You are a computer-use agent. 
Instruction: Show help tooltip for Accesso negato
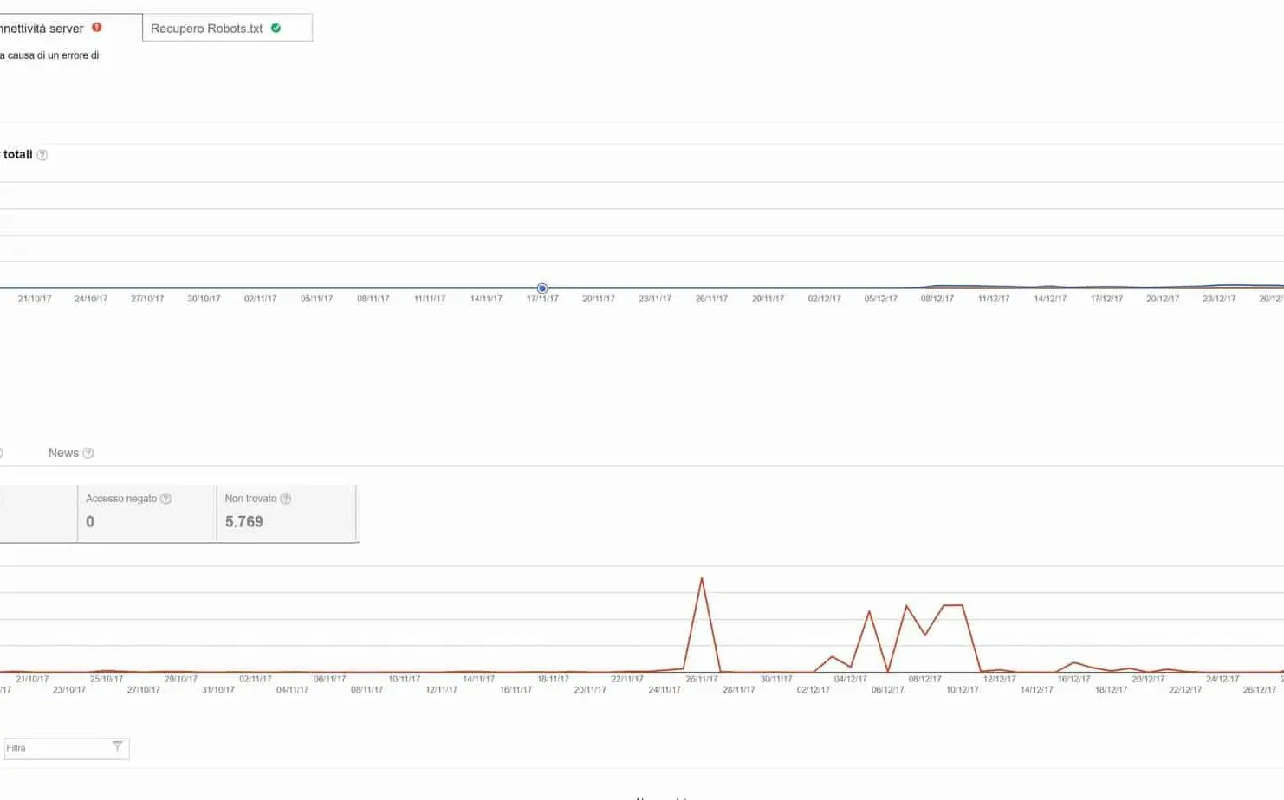pyautogui.click(x=165, y=499)
